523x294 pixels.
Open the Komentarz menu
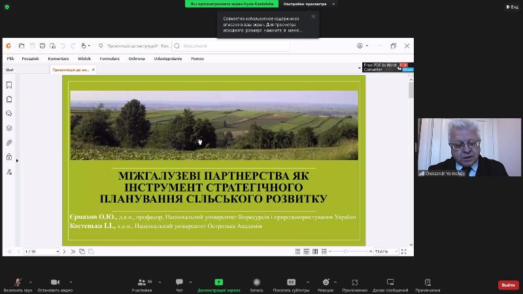click(58, 59)
